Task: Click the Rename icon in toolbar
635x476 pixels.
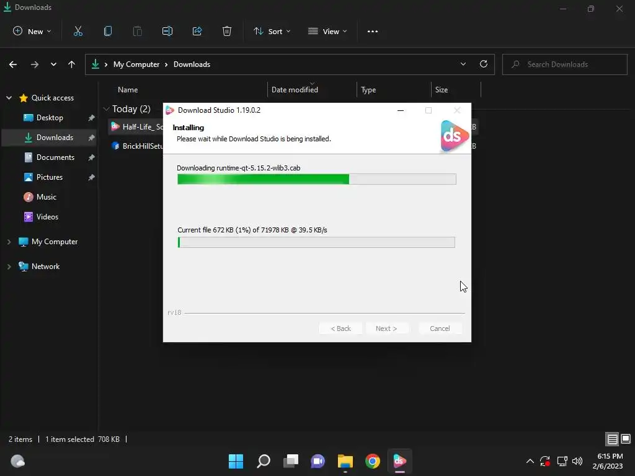Action: coord(167,31)
